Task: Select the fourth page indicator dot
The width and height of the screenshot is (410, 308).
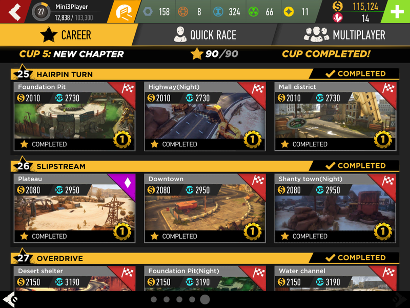Action: click(x=192, y=299)
